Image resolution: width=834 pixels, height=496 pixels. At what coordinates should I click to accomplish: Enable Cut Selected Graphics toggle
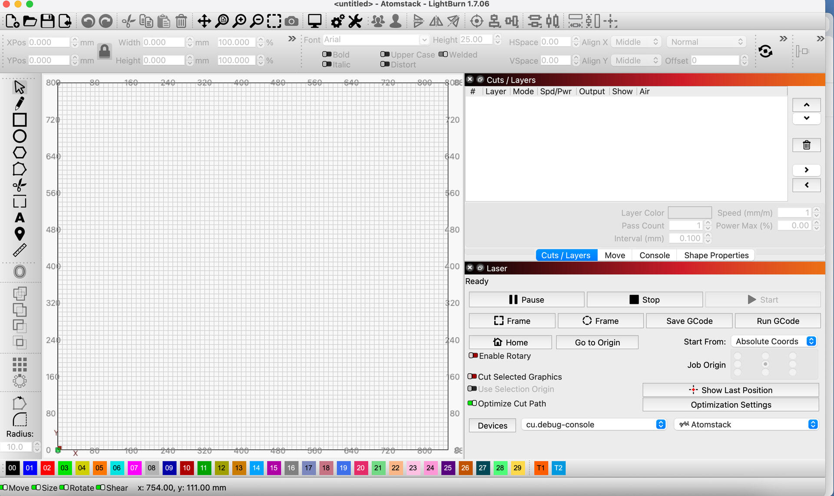coord(472,376)
